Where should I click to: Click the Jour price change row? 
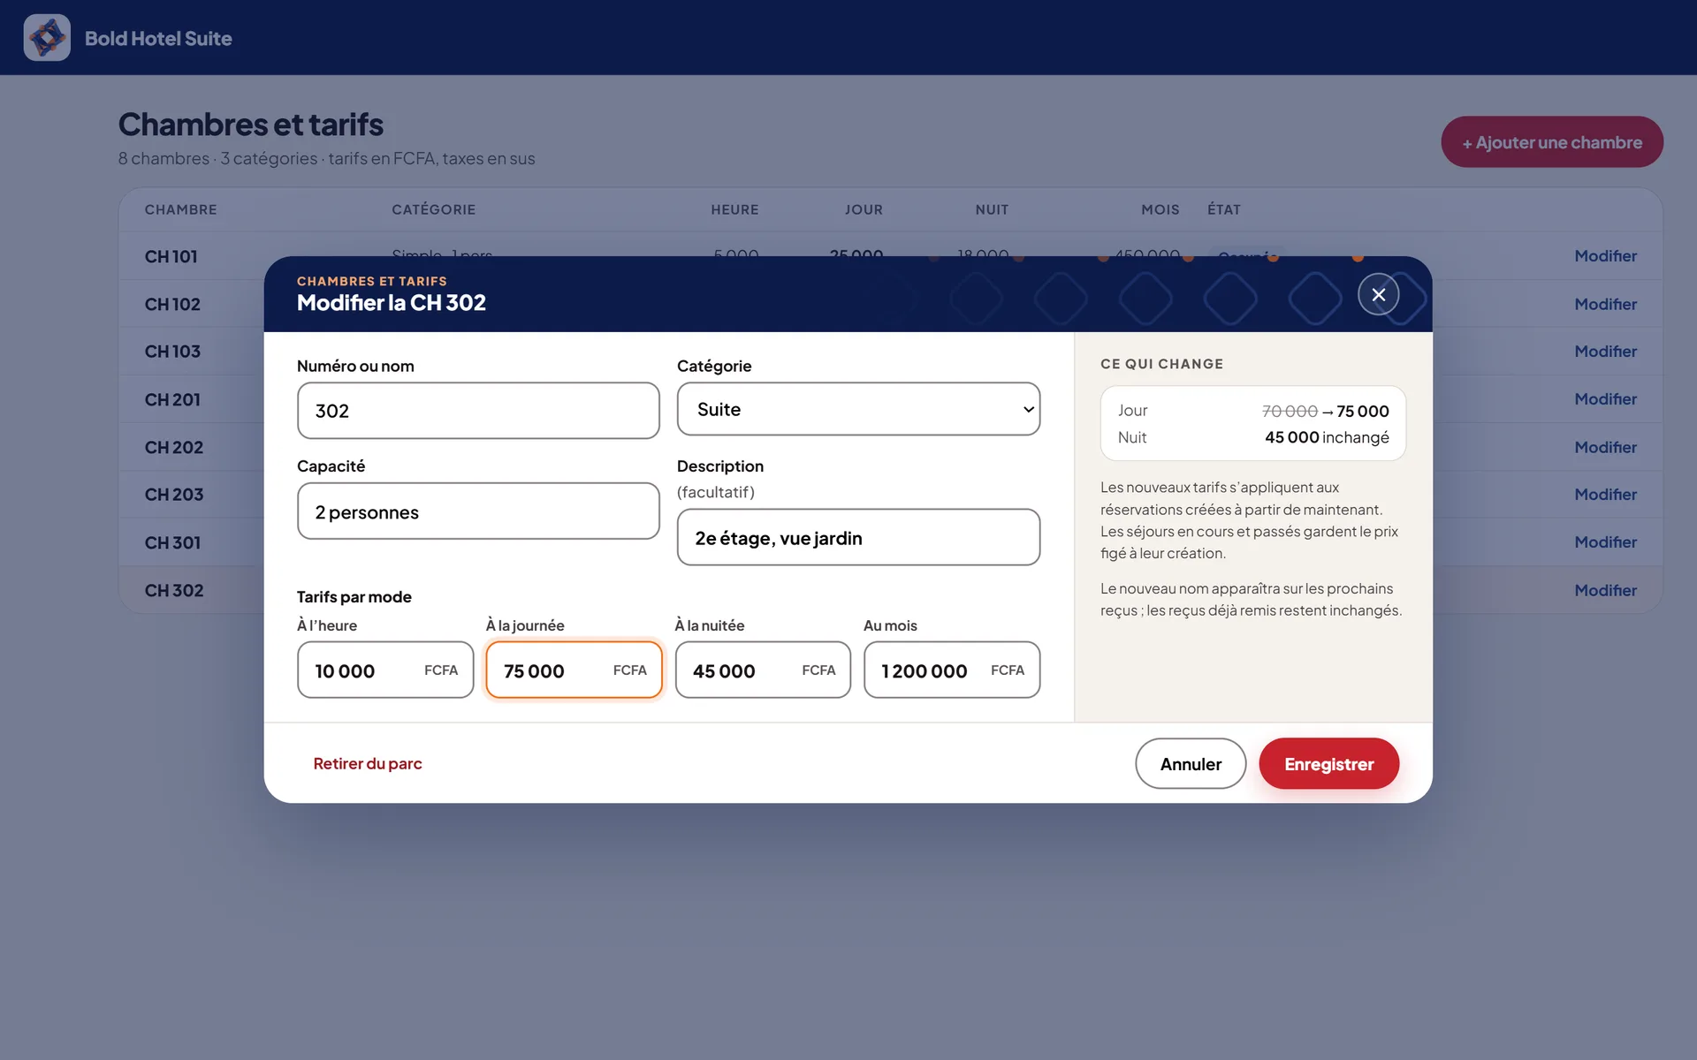pyautogui.click(x=1253, y=411)
